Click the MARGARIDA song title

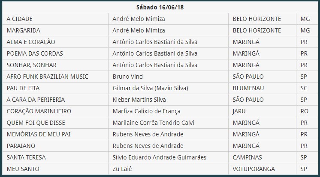pyautogui.click(x=24, y=30)
